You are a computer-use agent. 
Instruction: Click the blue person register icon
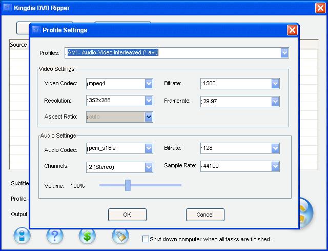(x=22, y=236)
